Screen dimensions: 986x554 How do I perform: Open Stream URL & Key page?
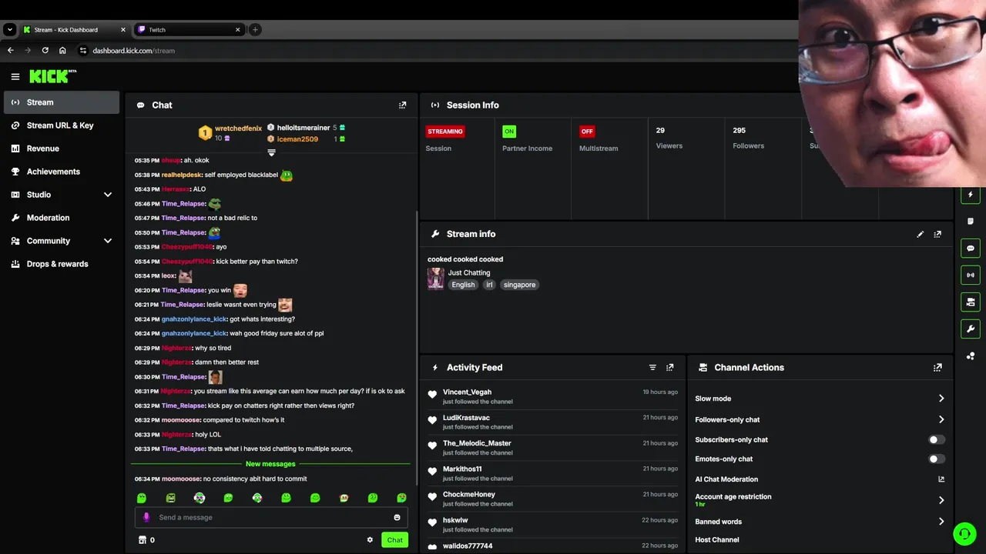click(x=62, y=125)
